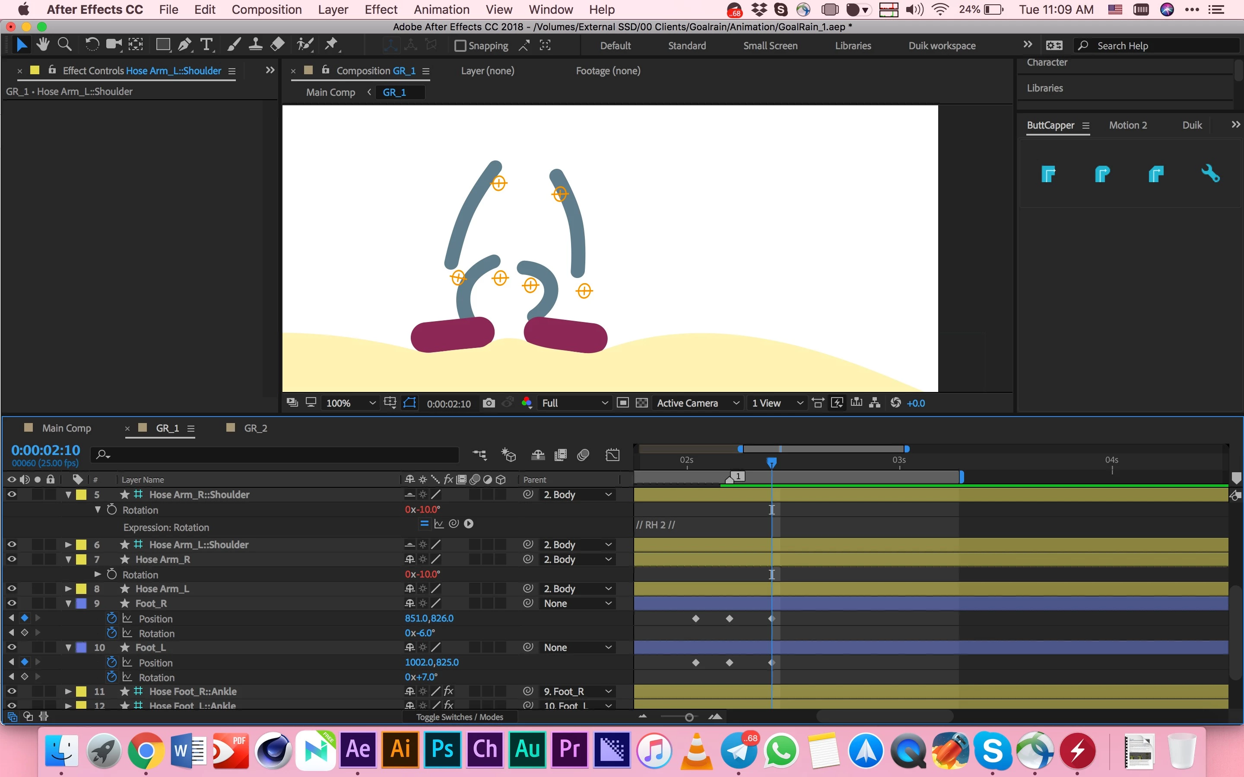Click the Take Snapshot camera icon
This screenshot has height=777, width=1244.
[x=489, y=404]
